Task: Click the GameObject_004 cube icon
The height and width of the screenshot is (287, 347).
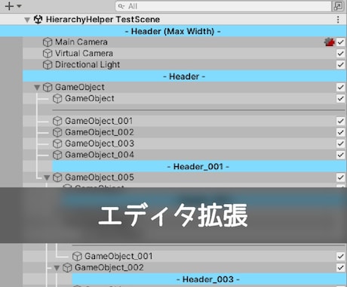Action: pyautogui.click(x=57, y=155)
